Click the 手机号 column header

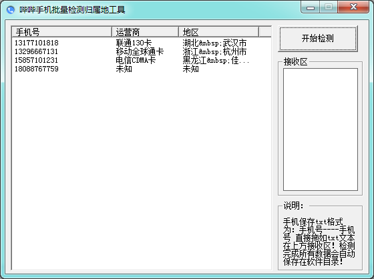point(61,32)
